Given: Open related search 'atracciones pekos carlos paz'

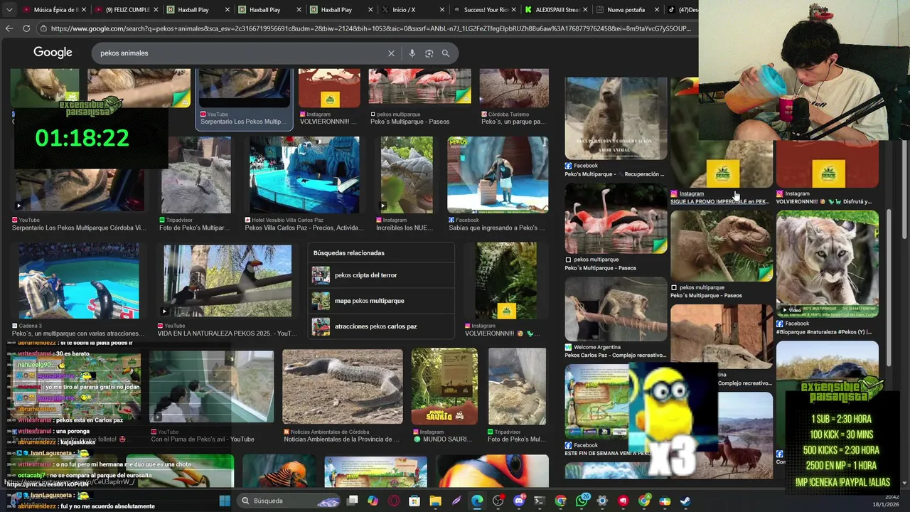Looking at the screenshot, I should pyautogui.click(x=382, y=326).
